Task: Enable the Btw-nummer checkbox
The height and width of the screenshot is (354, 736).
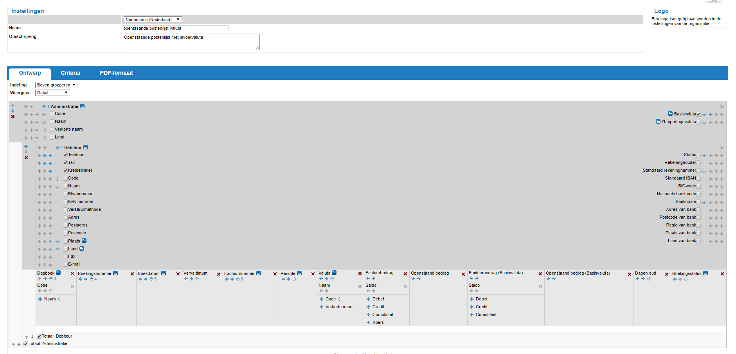Action: [x=65, y=194]
